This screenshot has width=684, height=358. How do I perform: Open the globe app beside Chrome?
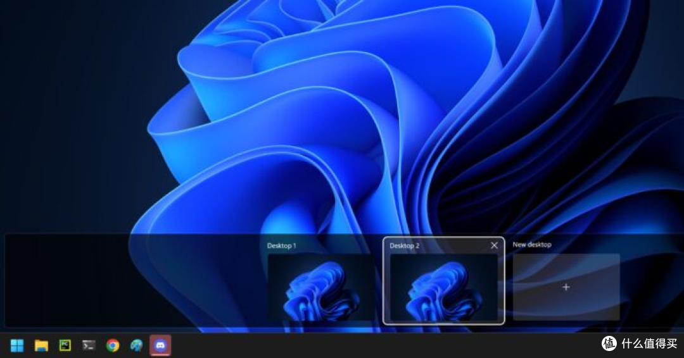(x=137, y=345)
